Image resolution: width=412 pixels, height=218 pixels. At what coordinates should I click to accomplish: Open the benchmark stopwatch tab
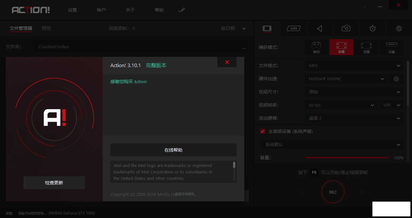click(372, 28)
